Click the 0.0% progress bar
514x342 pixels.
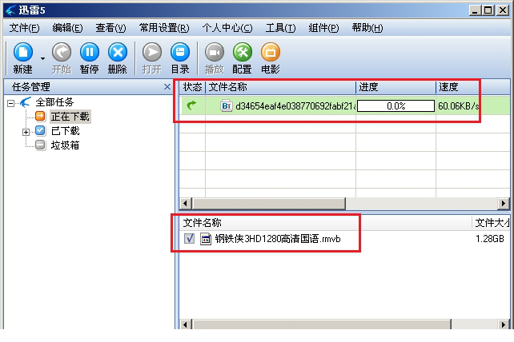point(396,106)
